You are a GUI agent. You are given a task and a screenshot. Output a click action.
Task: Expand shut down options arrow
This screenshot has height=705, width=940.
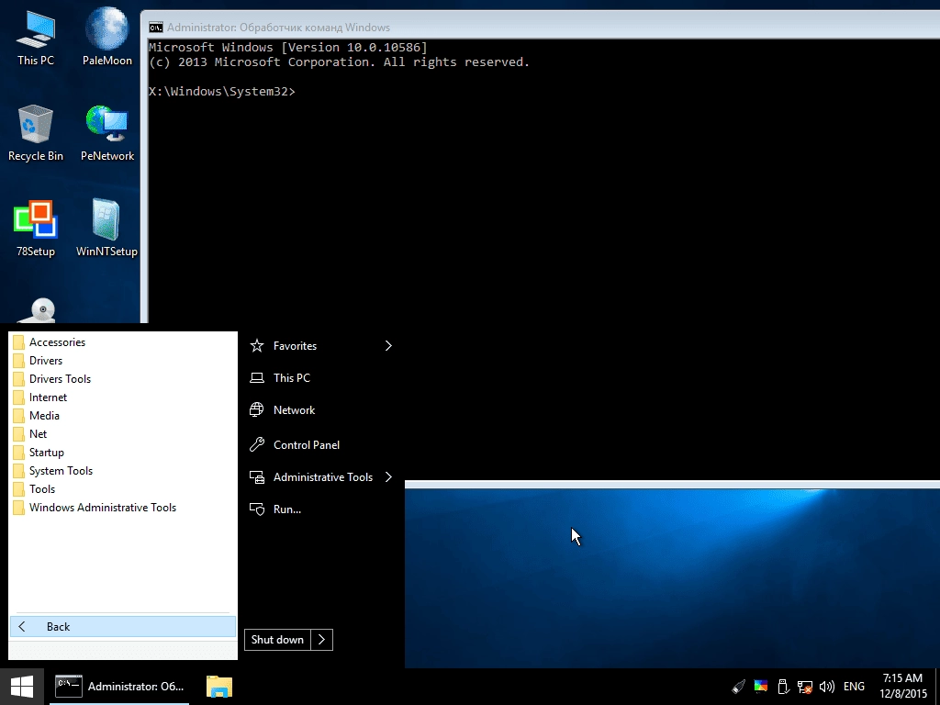(322, 640)
